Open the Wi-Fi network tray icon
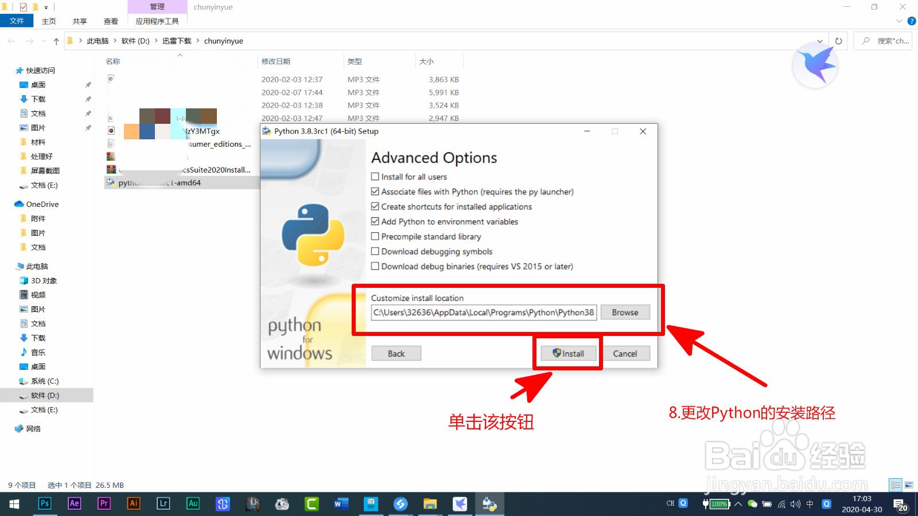918x516 pixels. (x=781, y=504)
